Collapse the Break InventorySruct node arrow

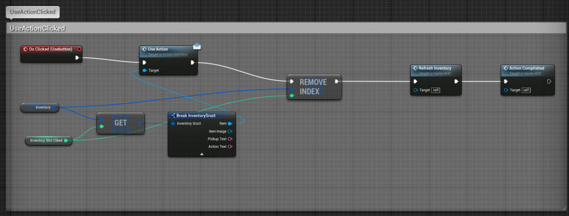coord(202,154)
